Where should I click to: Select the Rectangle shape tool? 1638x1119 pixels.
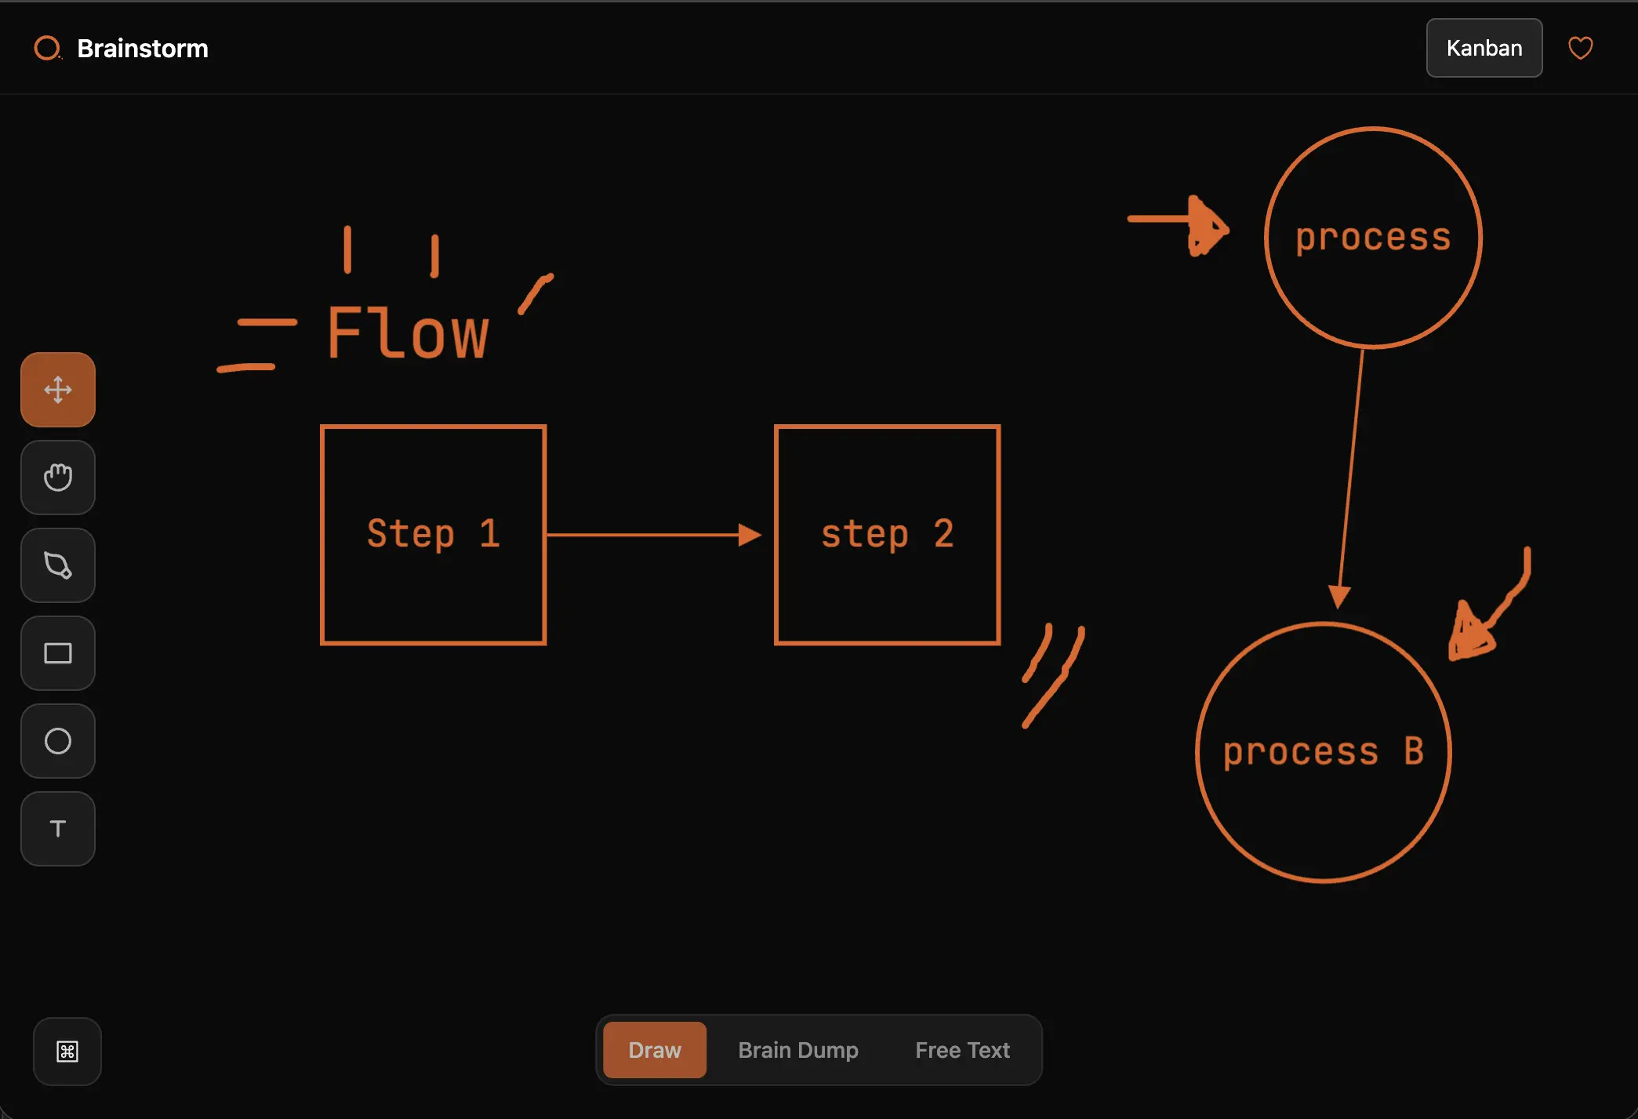pyautogui.click(x=57, y=653)
